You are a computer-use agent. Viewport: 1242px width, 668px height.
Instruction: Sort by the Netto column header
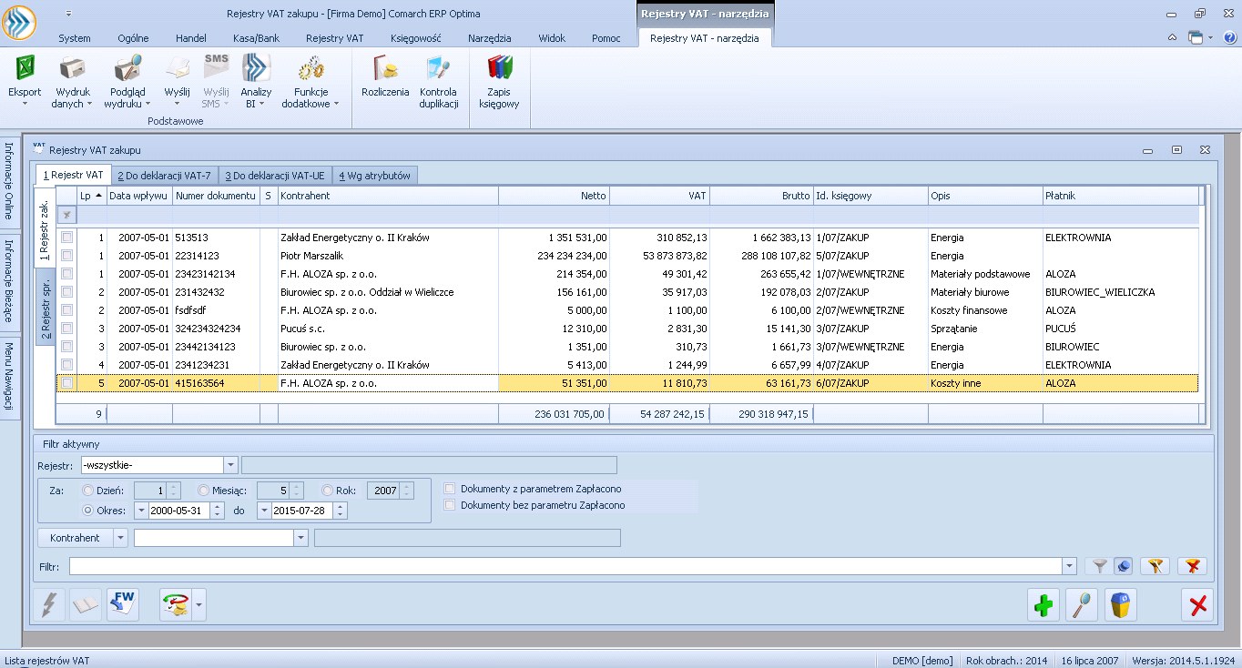[x=554, y=195]
